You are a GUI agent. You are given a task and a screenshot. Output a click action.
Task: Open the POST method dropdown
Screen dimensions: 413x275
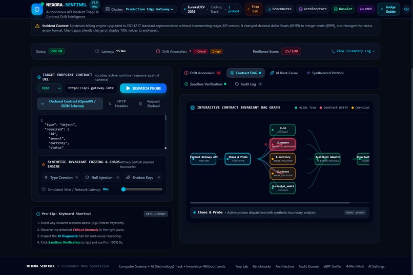[50, 88]
